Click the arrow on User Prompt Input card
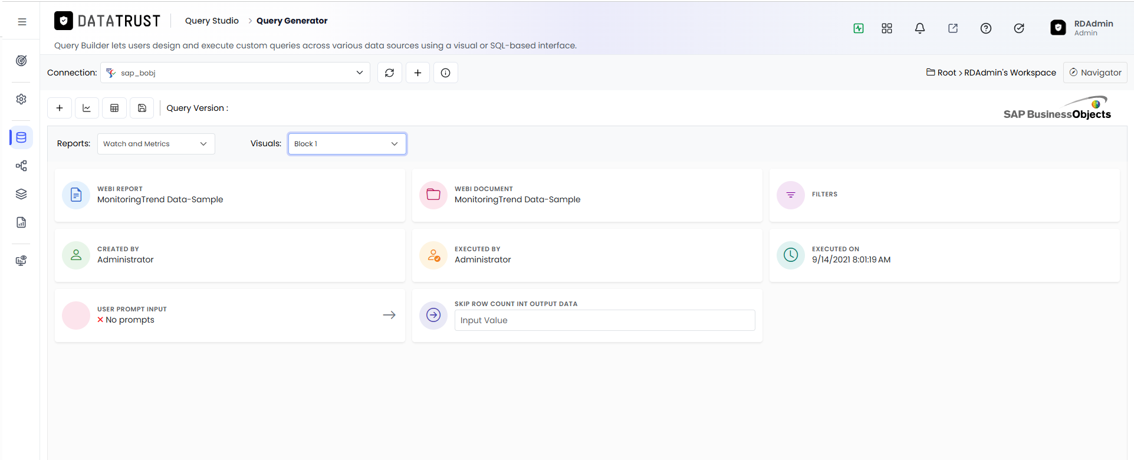 389,315
